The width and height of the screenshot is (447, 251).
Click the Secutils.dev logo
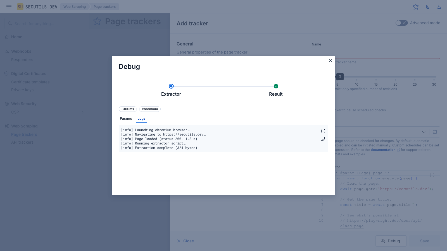(37, 7)
